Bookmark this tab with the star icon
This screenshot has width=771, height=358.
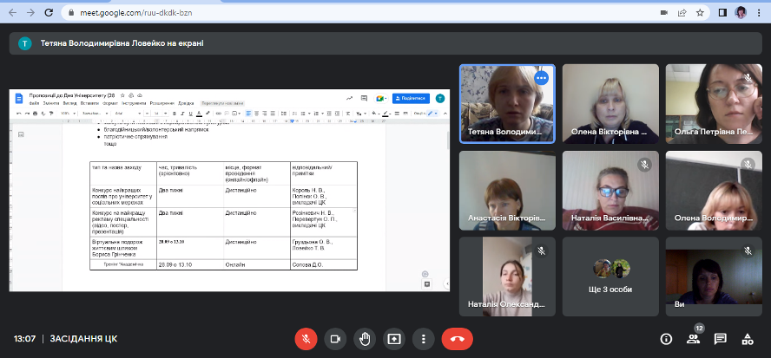(x=700, y=13)
